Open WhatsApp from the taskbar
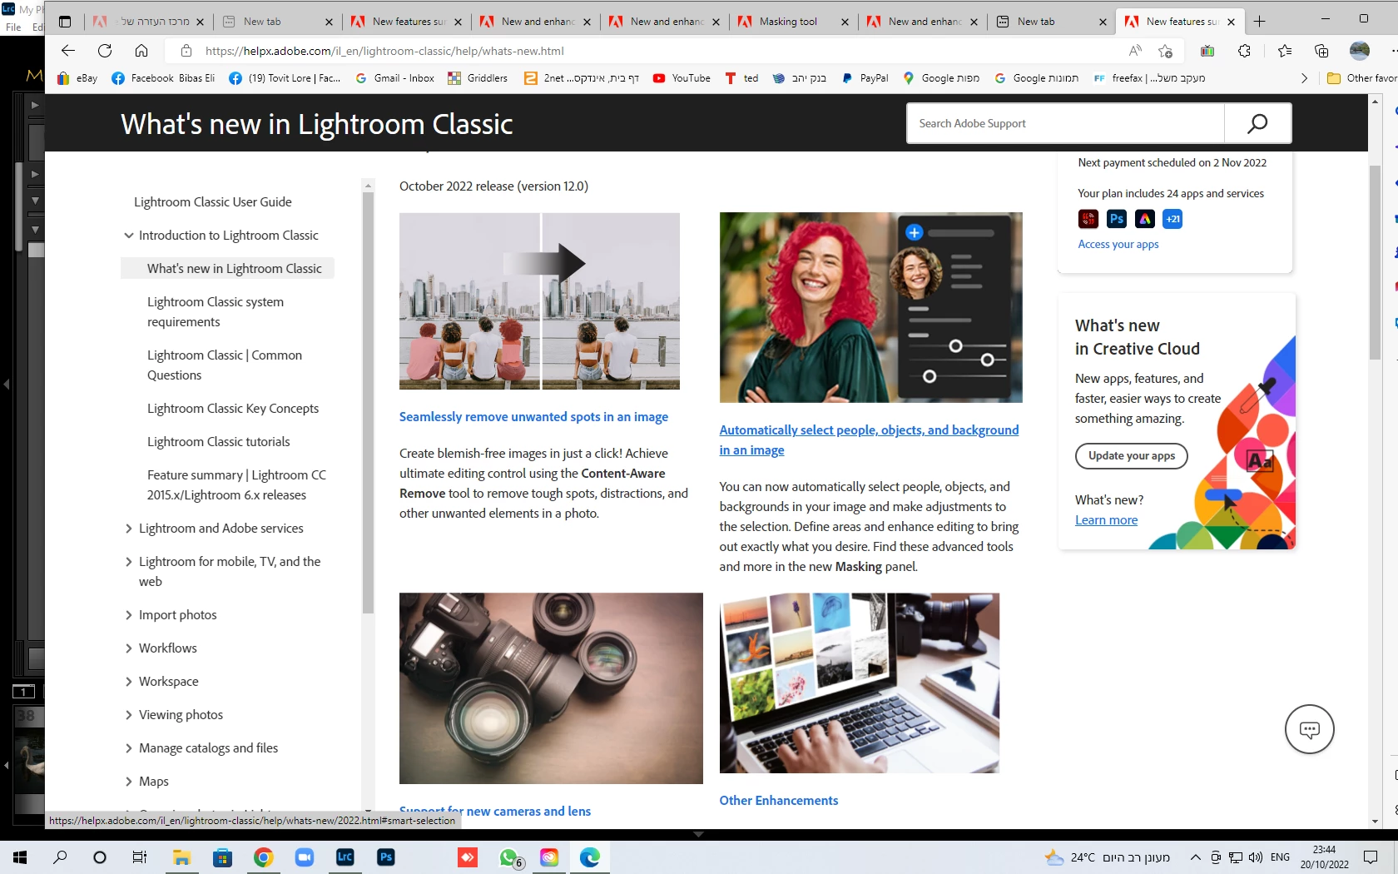This screenshot has height=874, width=1398. (508, 857)
